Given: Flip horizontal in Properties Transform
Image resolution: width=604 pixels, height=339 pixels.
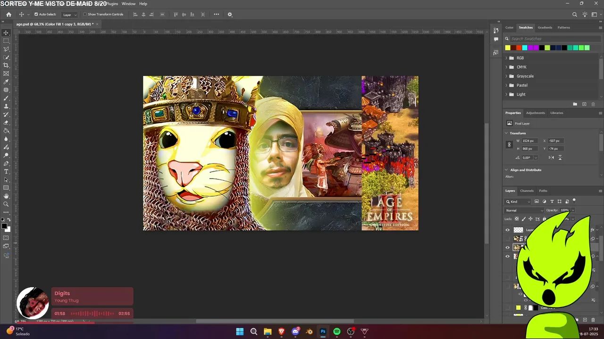Looking at the screenshot, I should pyautogui.click(x=551, y=158).
